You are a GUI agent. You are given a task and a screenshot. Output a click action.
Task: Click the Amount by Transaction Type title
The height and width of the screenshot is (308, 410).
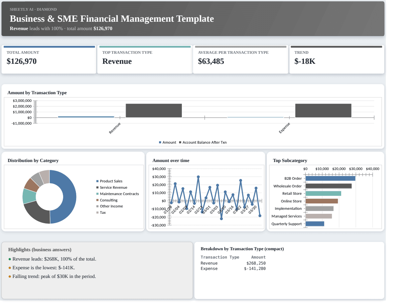tap(37, 93)
